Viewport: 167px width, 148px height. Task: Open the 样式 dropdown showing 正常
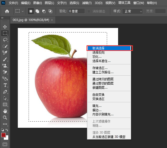coord(132,11)
